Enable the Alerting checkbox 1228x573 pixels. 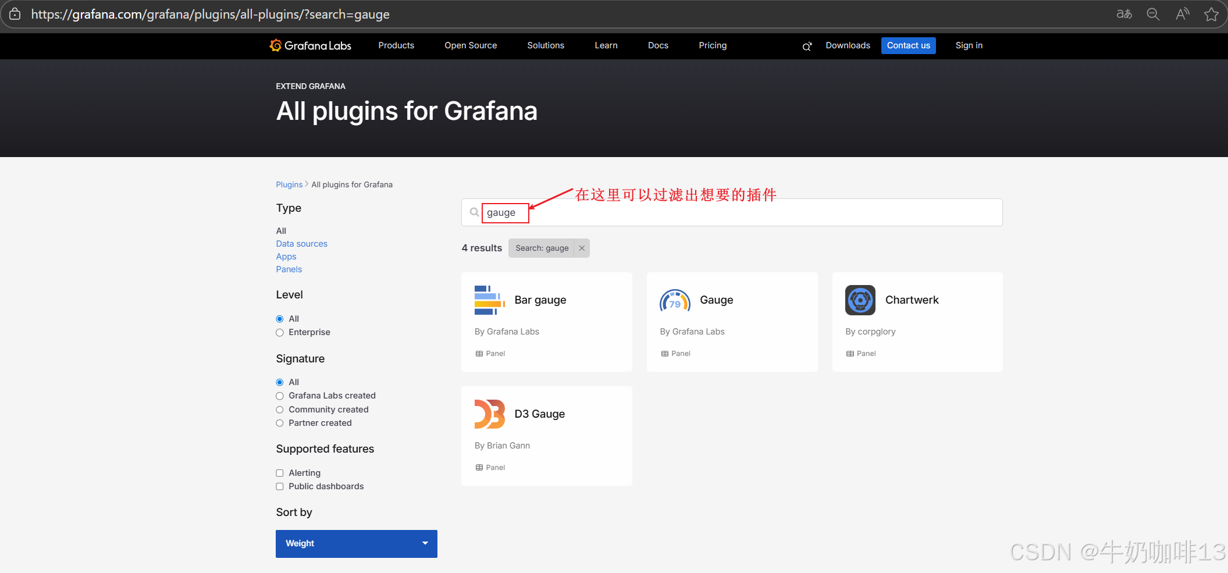point(280,473)
